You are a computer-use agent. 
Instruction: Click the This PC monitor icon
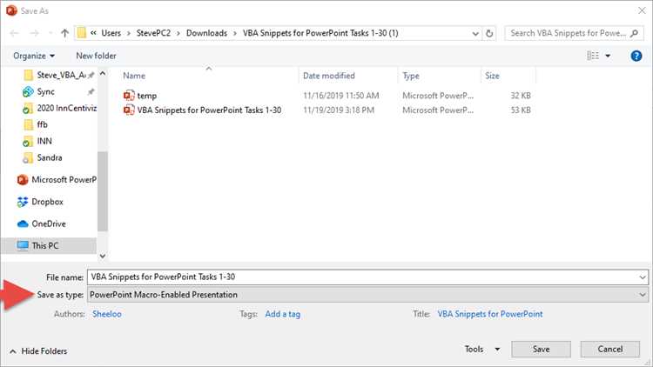tap(23, 245)
